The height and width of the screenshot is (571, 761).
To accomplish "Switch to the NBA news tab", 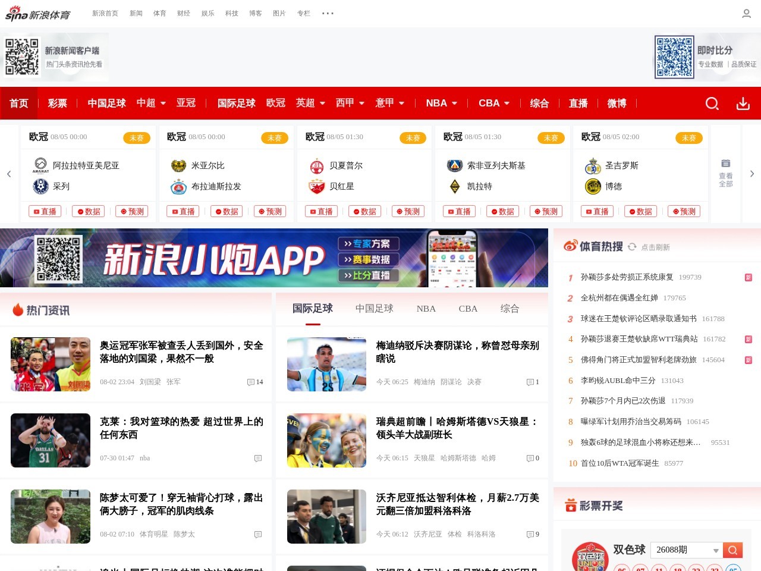I will pyautogui.click(x=426, y=309).
